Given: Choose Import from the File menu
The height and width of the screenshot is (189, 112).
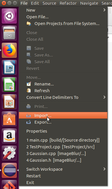Looking at the screenshot, I should (63, 115).
